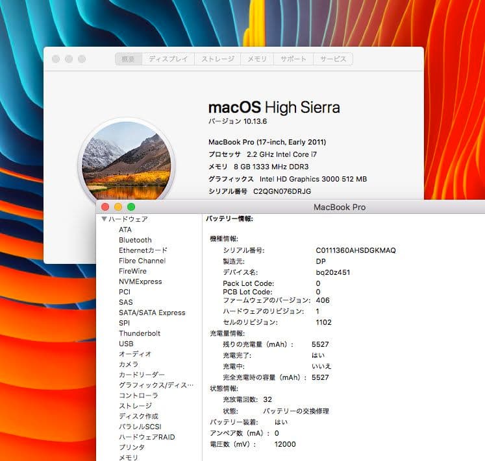Screen dimensions: 485x461
Task: Select the メモリ tab in About This Mac
Action: [257, 59]
